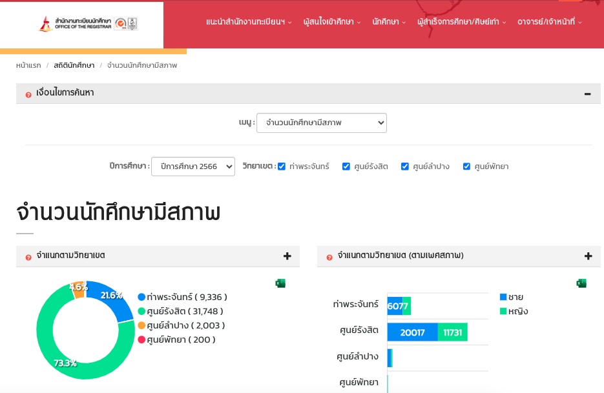
Task: Export the donut chart via Excel icon
Action: (280, 283)
